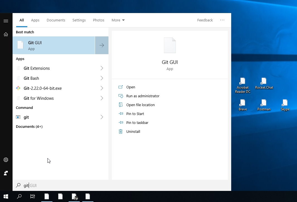Viewport: 297px width, 202px height.
Task: Click the fourth pinned app on taskbar
Action: tap(88, 196)
